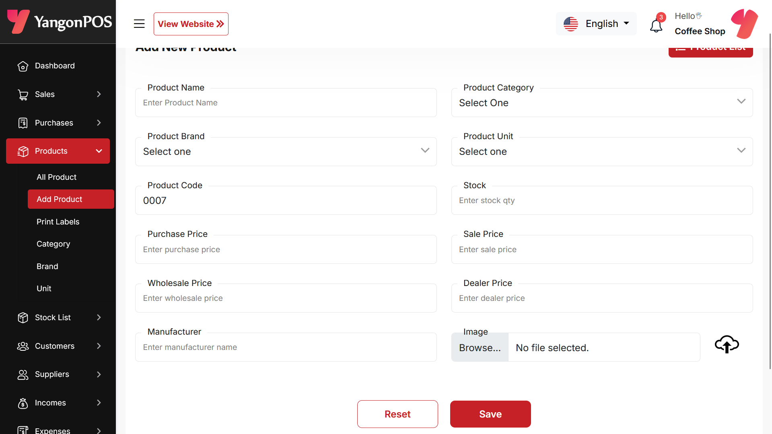Click the Save button
This screenshot has width=772, height=434.
click(x=490, y=414)
